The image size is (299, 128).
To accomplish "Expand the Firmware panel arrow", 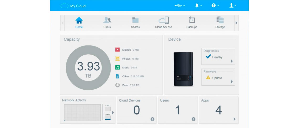I will 232,82.
